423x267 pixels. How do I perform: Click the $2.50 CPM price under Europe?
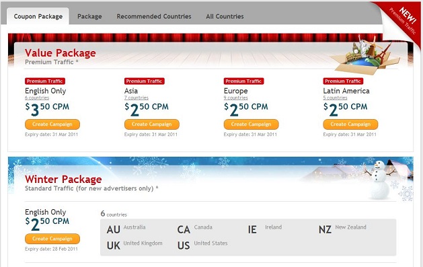[x=245, y=109]
